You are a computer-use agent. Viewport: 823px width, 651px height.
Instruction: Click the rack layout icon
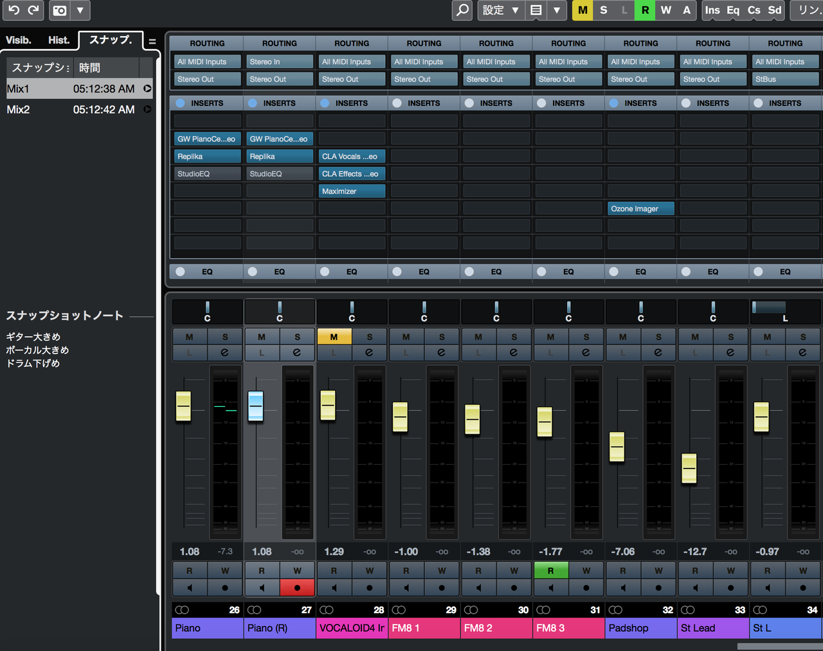coord(536,10)
